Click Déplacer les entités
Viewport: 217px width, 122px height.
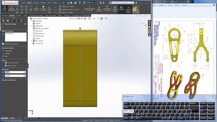click(66, 12)
